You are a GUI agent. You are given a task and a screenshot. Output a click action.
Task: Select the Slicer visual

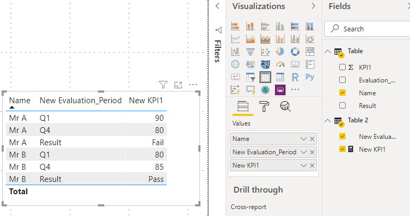250,77
